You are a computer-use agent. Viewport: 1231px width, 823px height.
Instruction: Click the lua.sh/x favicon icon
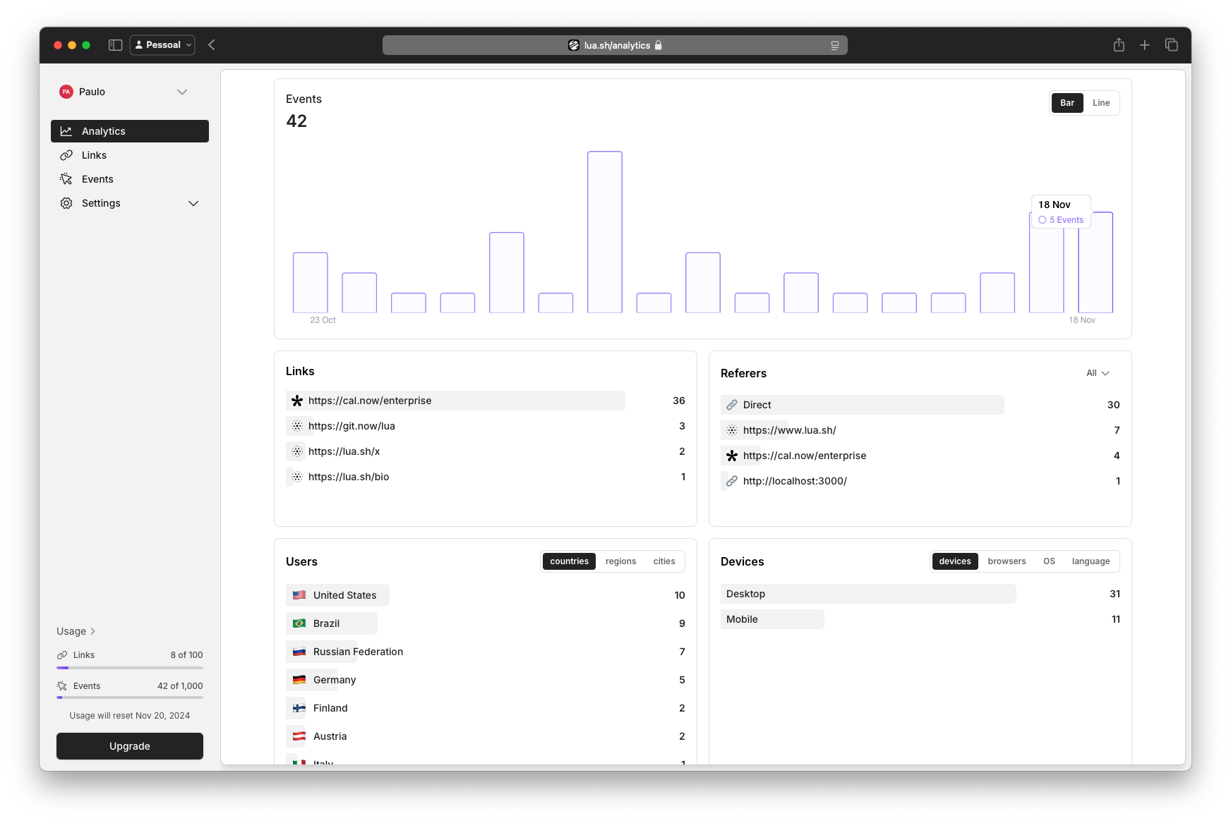click(297, 451)
